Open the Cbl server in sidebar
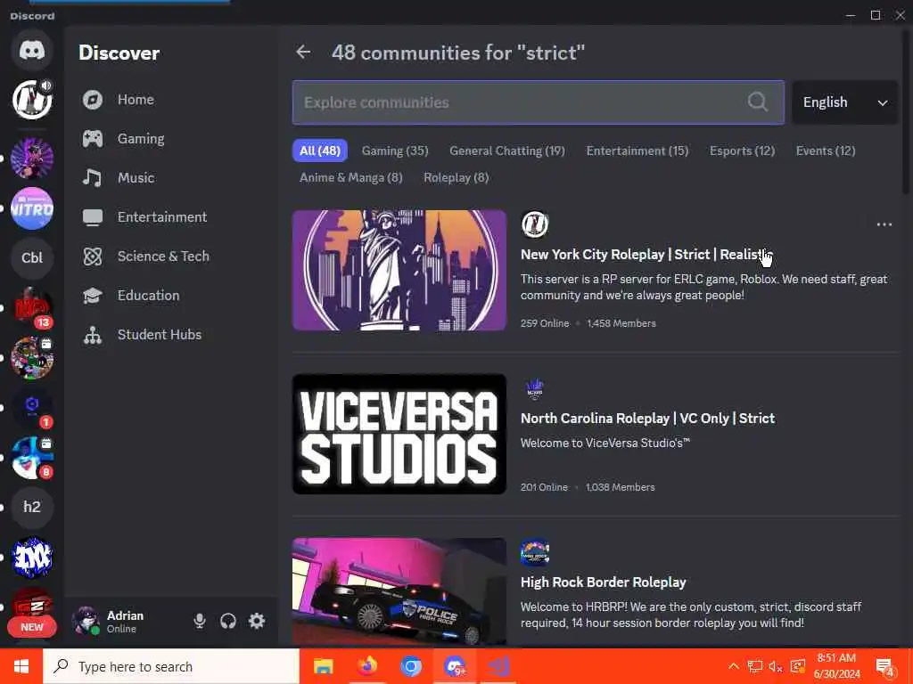 click(x=32, y=257)
